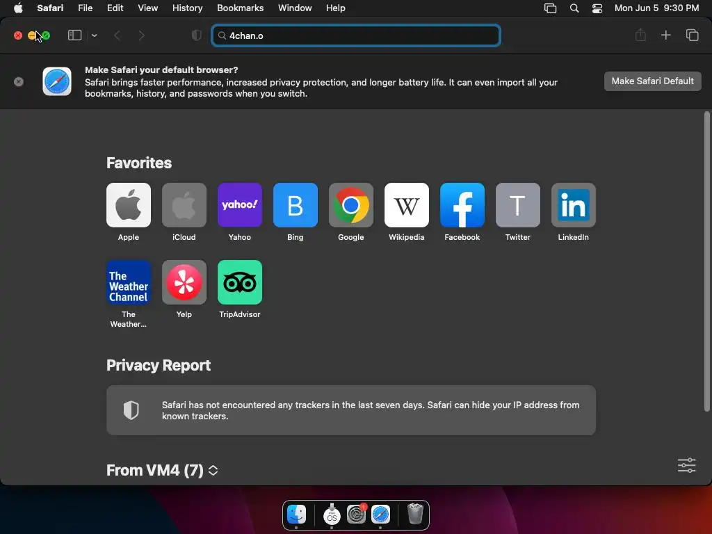Open the macOS installer in the Dock
The height and width of the screenshot is (534, 712).
332,515
